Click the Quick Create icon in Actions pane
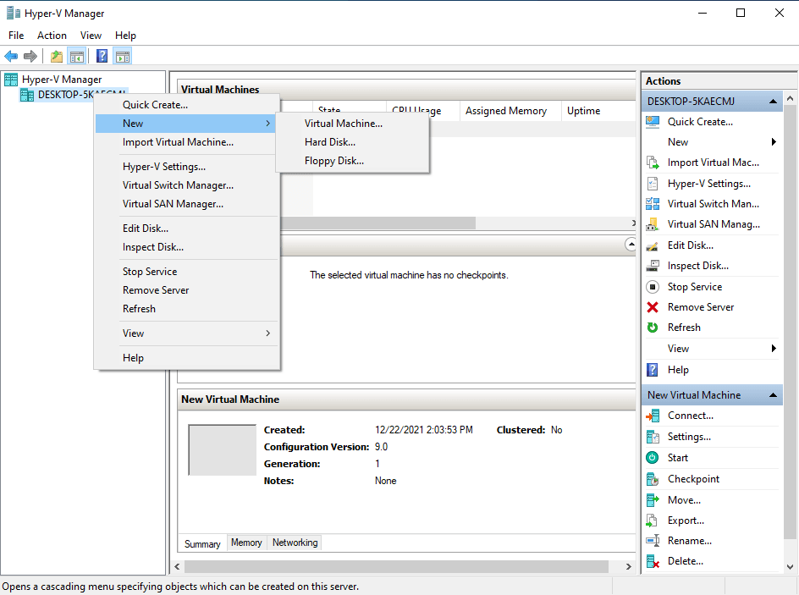The image size is (799, 595). pyautogui.click(x=653, y=122)
